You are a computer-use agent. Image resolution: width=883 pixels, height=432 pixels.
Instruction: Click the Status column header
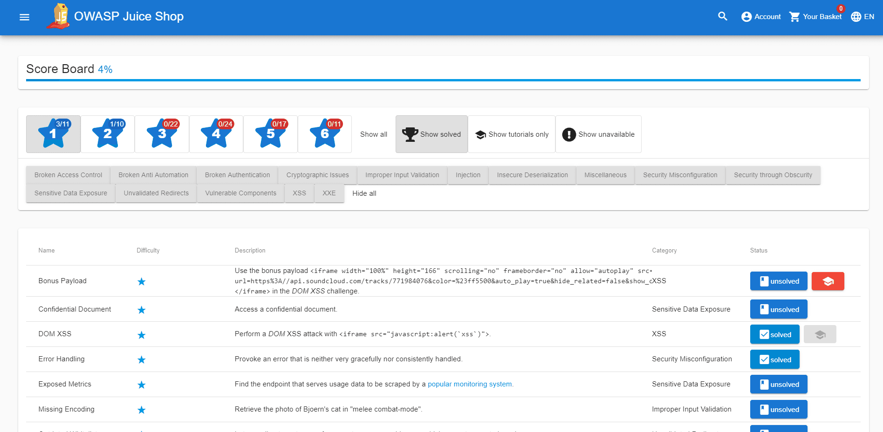point(759,251)
